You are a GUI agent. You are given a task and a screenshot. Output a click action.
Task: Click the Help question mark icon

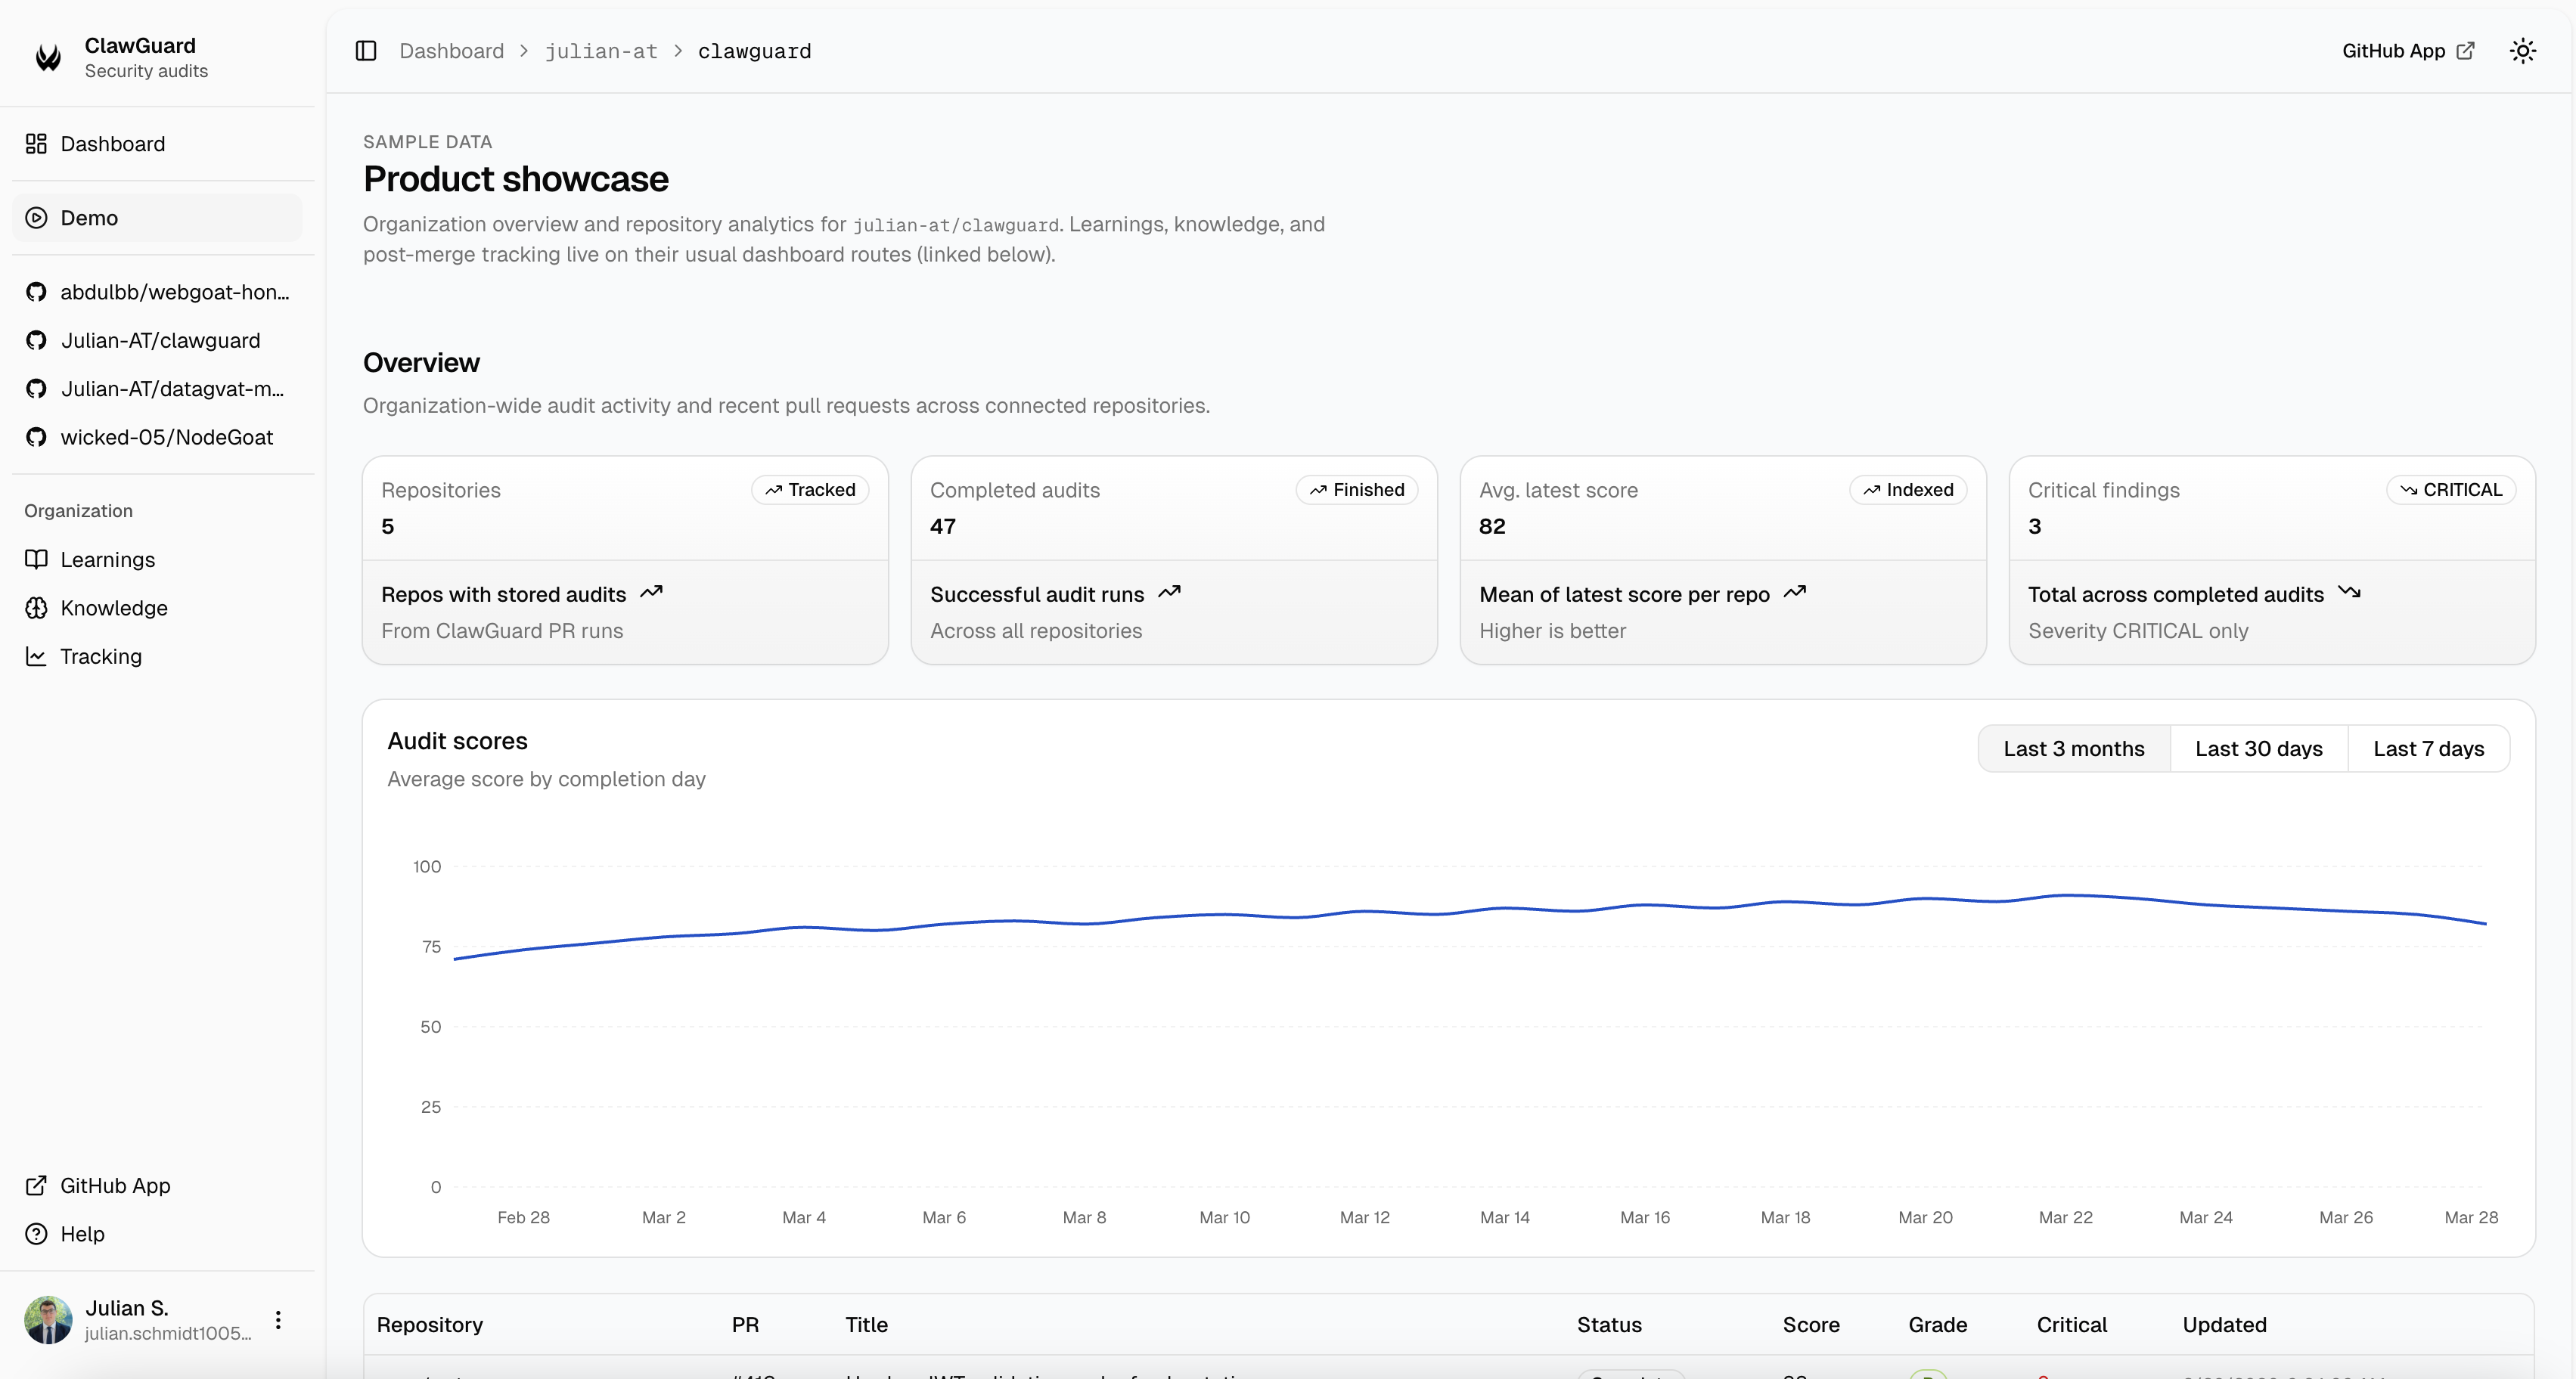(x=36, y=1232)
